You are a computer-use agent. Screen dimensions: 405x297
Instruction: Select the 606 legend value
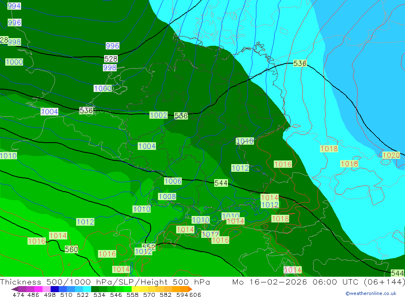click(195, 295)
